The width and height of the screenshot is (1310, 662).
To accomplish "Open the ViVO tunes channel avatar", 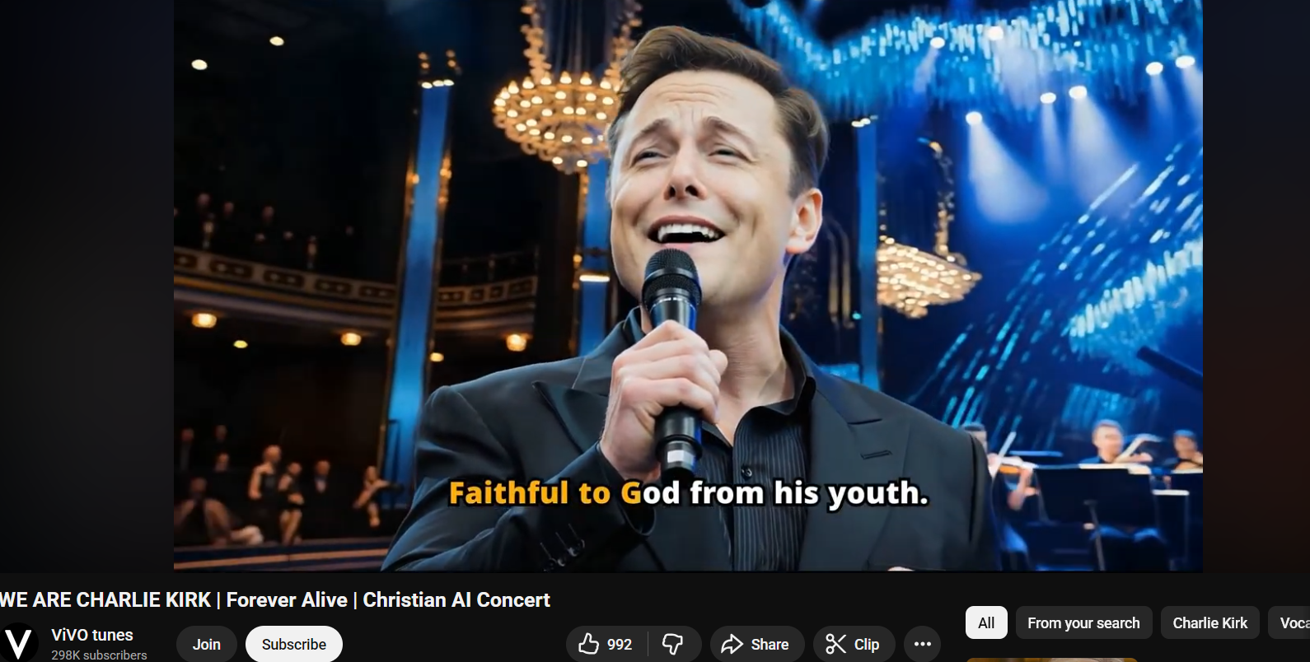I will pos(18,644).
